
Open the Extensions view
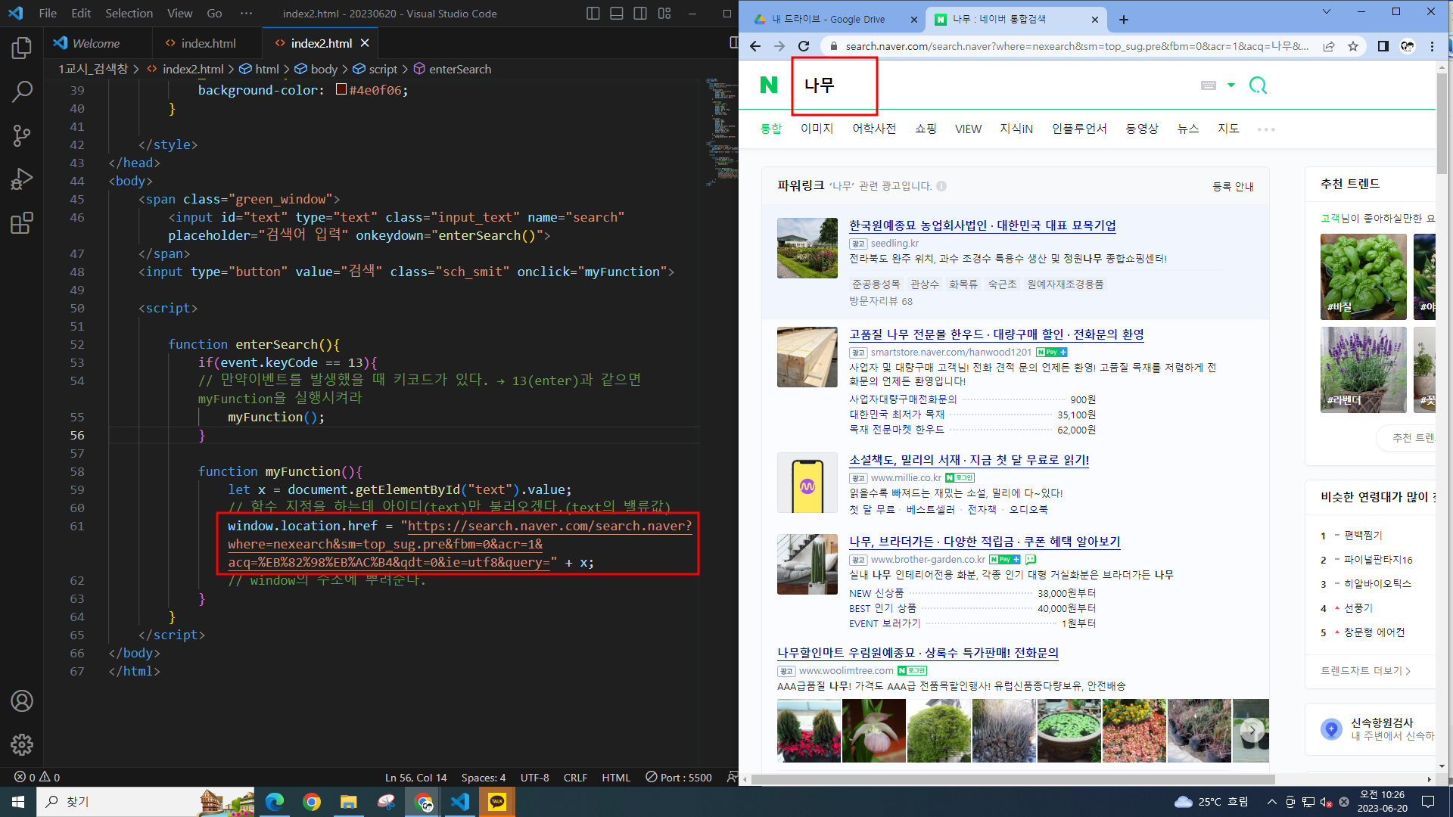[x=22, y=223]
